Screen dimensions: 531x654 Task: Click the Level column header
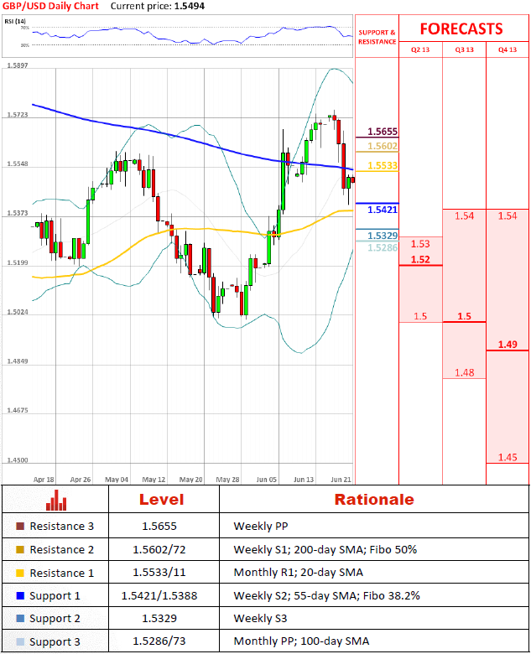pyautogui.click(x=161, y=500)
